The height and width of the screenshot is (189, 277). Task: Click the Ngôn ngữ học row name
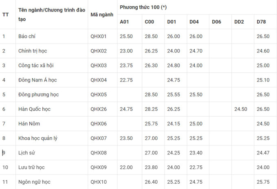pos(34,182)
